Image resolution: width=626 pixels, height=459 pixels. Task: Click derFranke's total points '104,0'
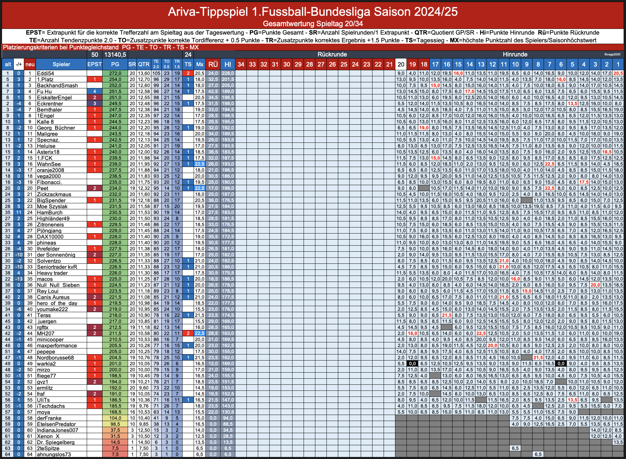[x=115, y=418]
